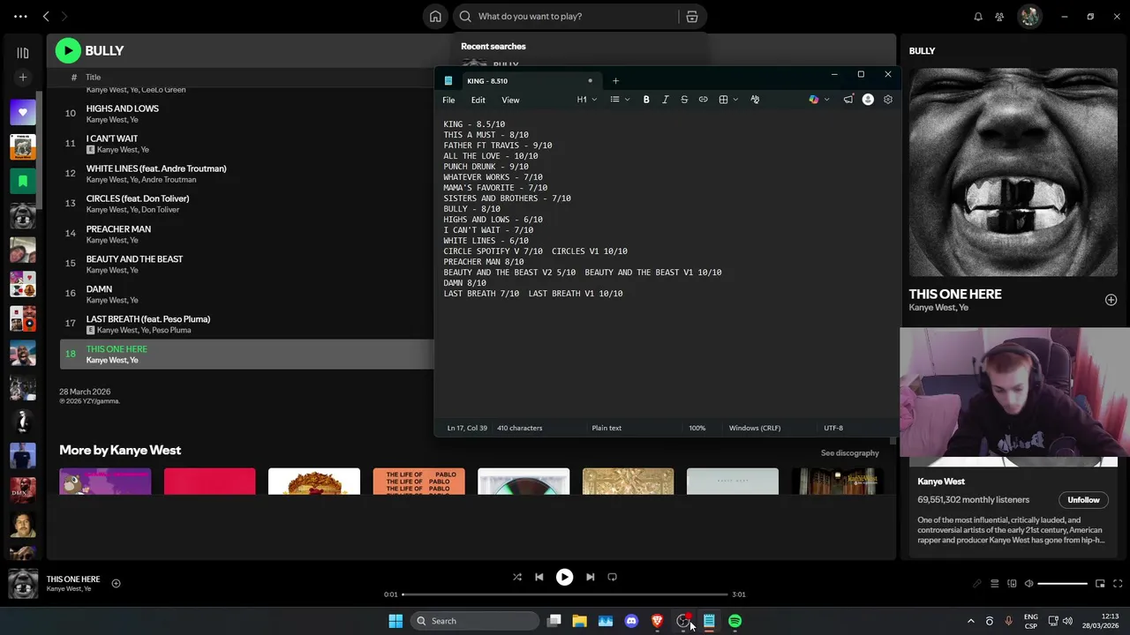Viewport: 1130px width, 635px height.
Task: Open The Life of Pablo album cover
Action: point(418,482)
